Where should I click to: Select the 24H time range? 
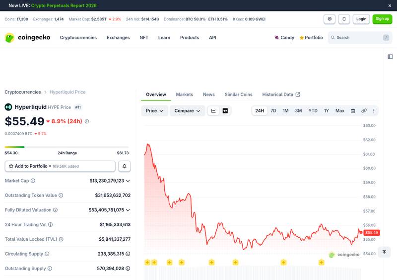click(x=260, y=111)
